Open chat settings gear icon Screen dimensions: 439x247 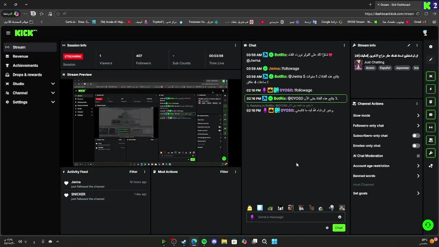point(327,228)
